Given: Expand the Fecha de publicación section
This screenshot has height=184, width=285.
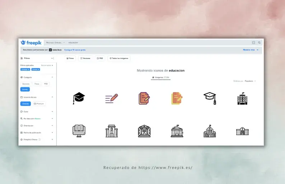Looking at the screenshot, I should (x=52, y=133).
